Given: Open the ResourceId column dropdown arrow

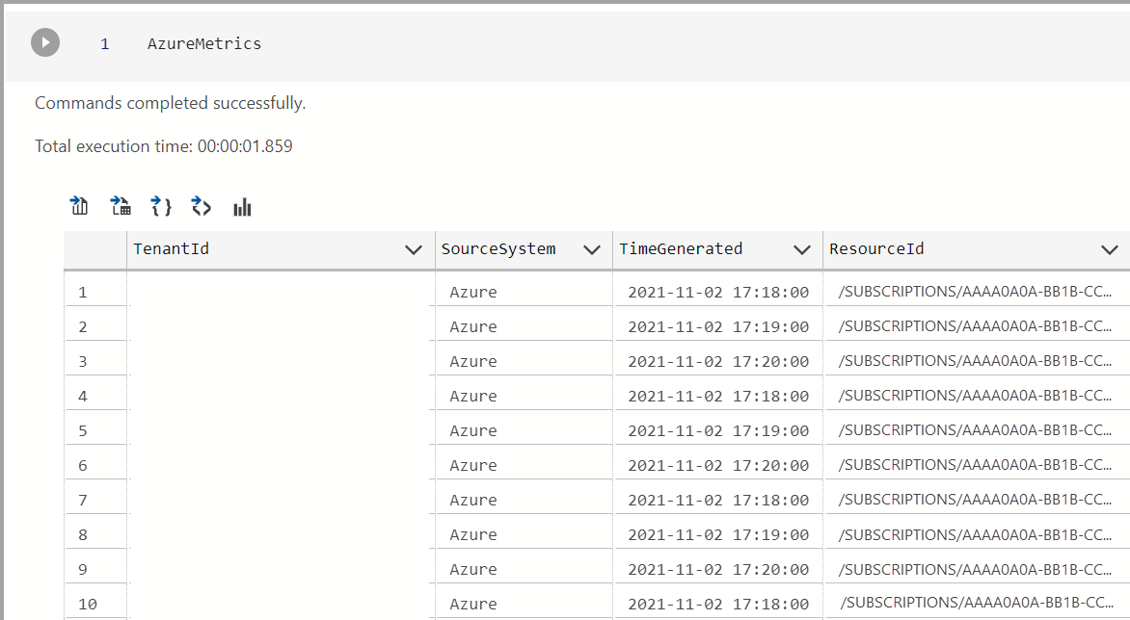Looking at the screenshot, I should [1109, 249].
